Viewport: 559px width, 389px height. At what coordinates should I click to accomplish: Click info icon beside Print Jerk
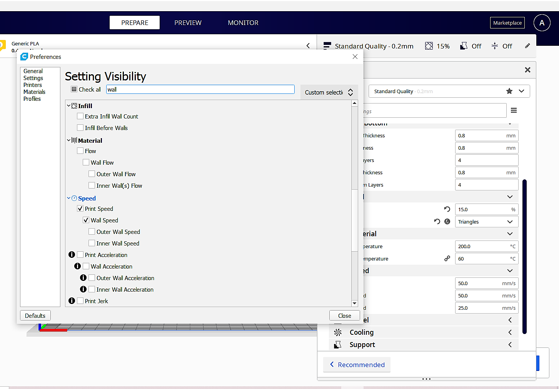click(72, 301)
